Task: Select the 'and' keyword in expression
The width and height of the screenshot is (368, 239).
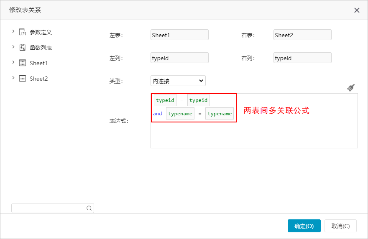Action: (x=158, y=114)
